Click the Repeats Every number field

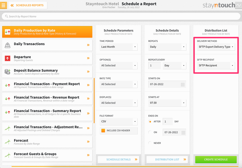pos(154,65)
